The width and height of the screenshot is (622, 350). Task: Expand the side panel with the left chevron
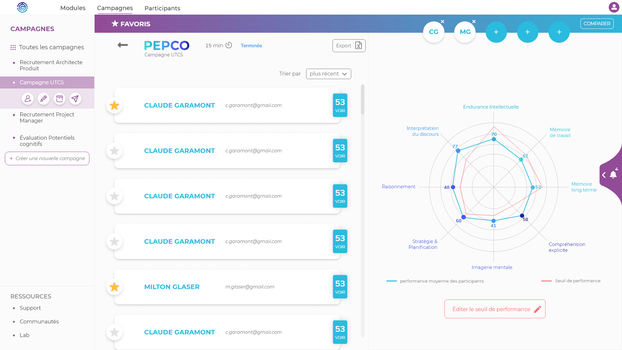[604, 175]
